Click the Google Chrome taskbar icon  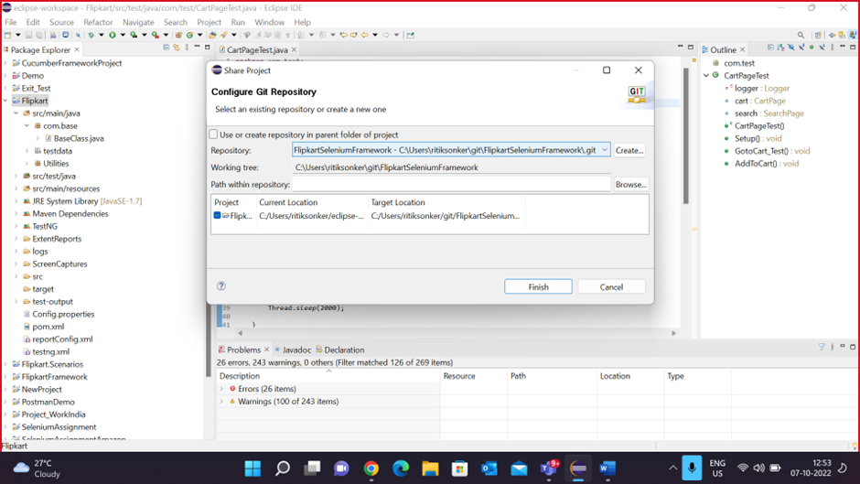(371, 468)
